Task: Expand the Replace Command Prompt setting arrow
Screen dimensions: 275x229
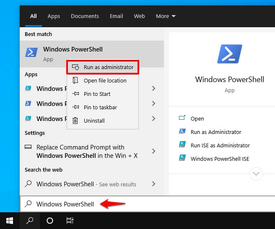Action: click(153, 151)
